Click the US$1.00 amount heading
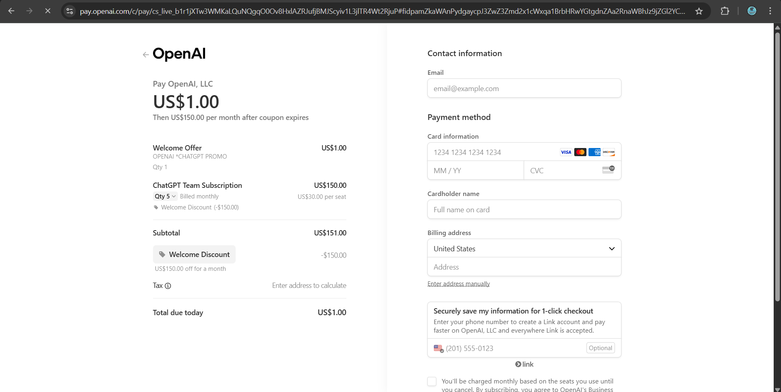 (186, 102)
